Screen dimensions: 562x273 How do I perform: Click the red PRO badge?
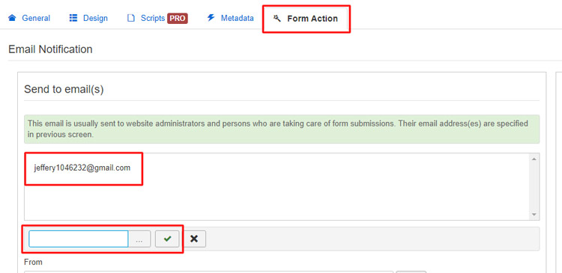coord(178,18)
